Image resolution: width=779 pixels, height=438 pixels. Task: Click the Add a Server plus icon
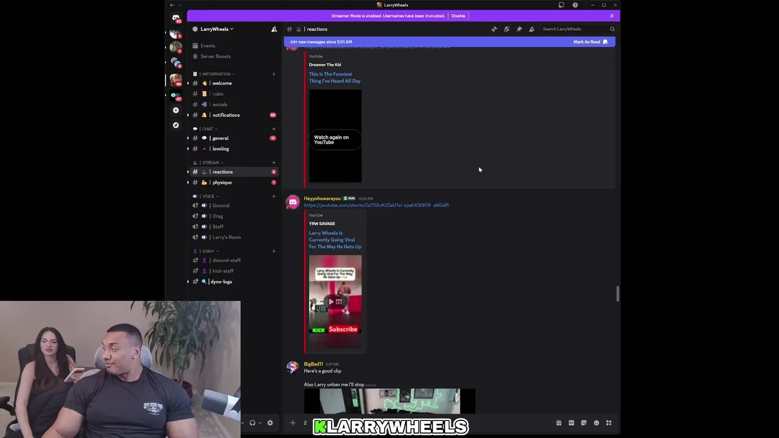[x=176, y=110]
